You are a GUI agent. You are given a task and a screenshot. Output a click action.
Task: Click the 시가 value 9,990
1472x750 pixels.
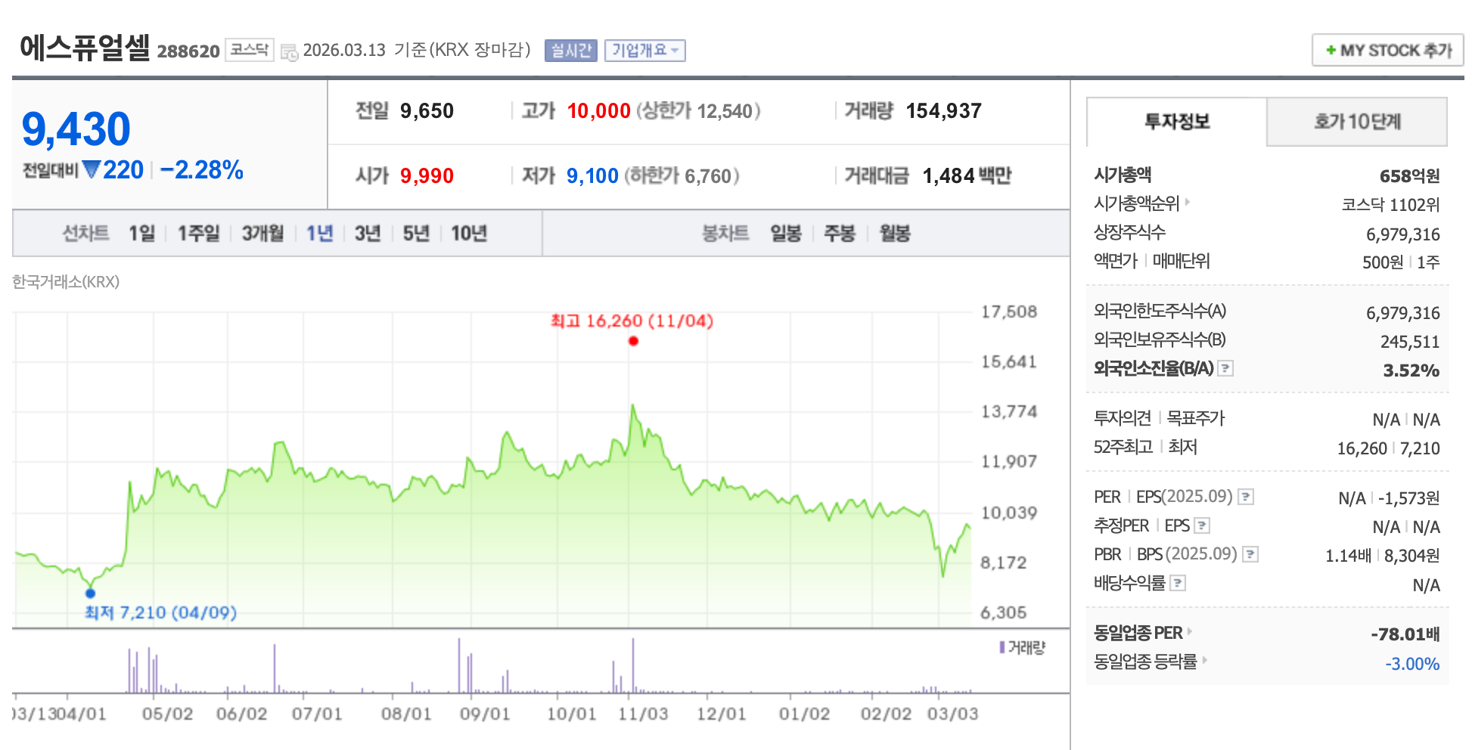(x=427, y=176)
